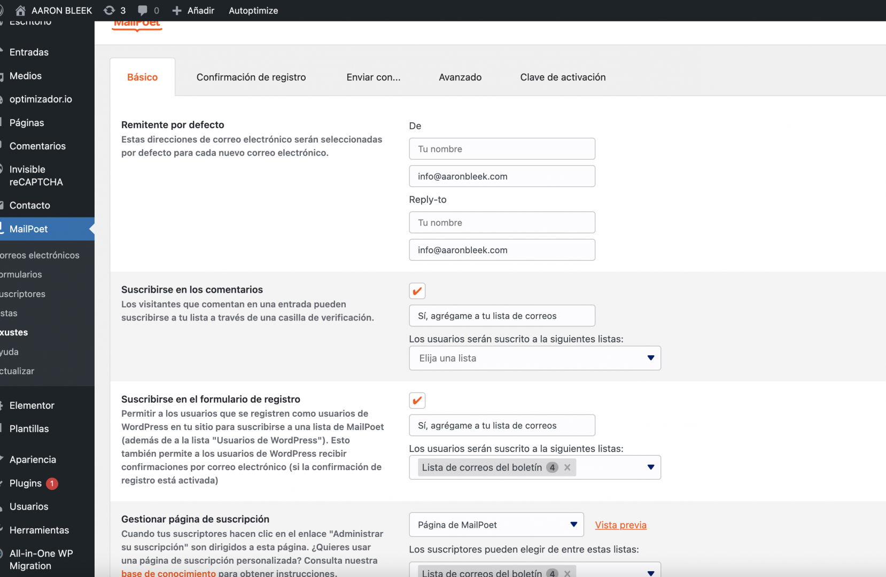This screenshot has width=886, height=577.
Task: Open the Vista previa link
Action: tap(621, 525)
